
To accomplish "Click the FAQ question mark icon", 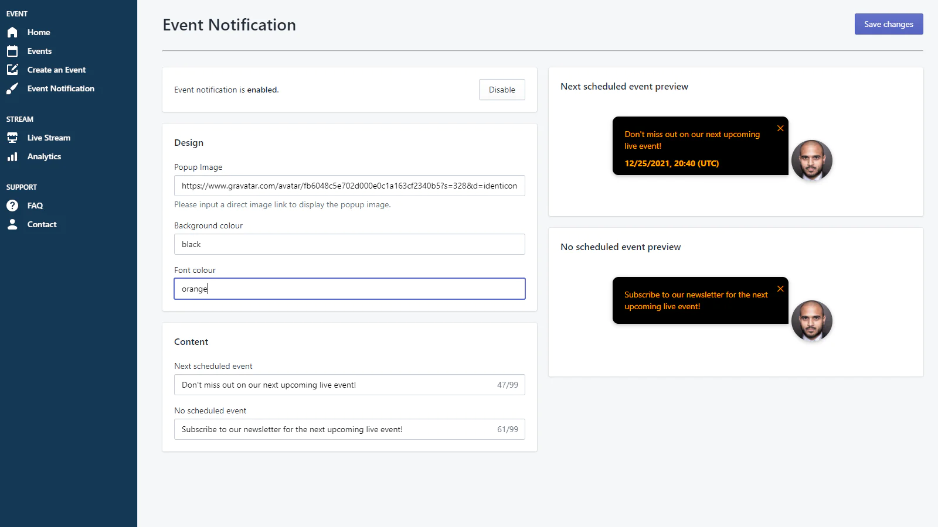I will click(12, 206).
